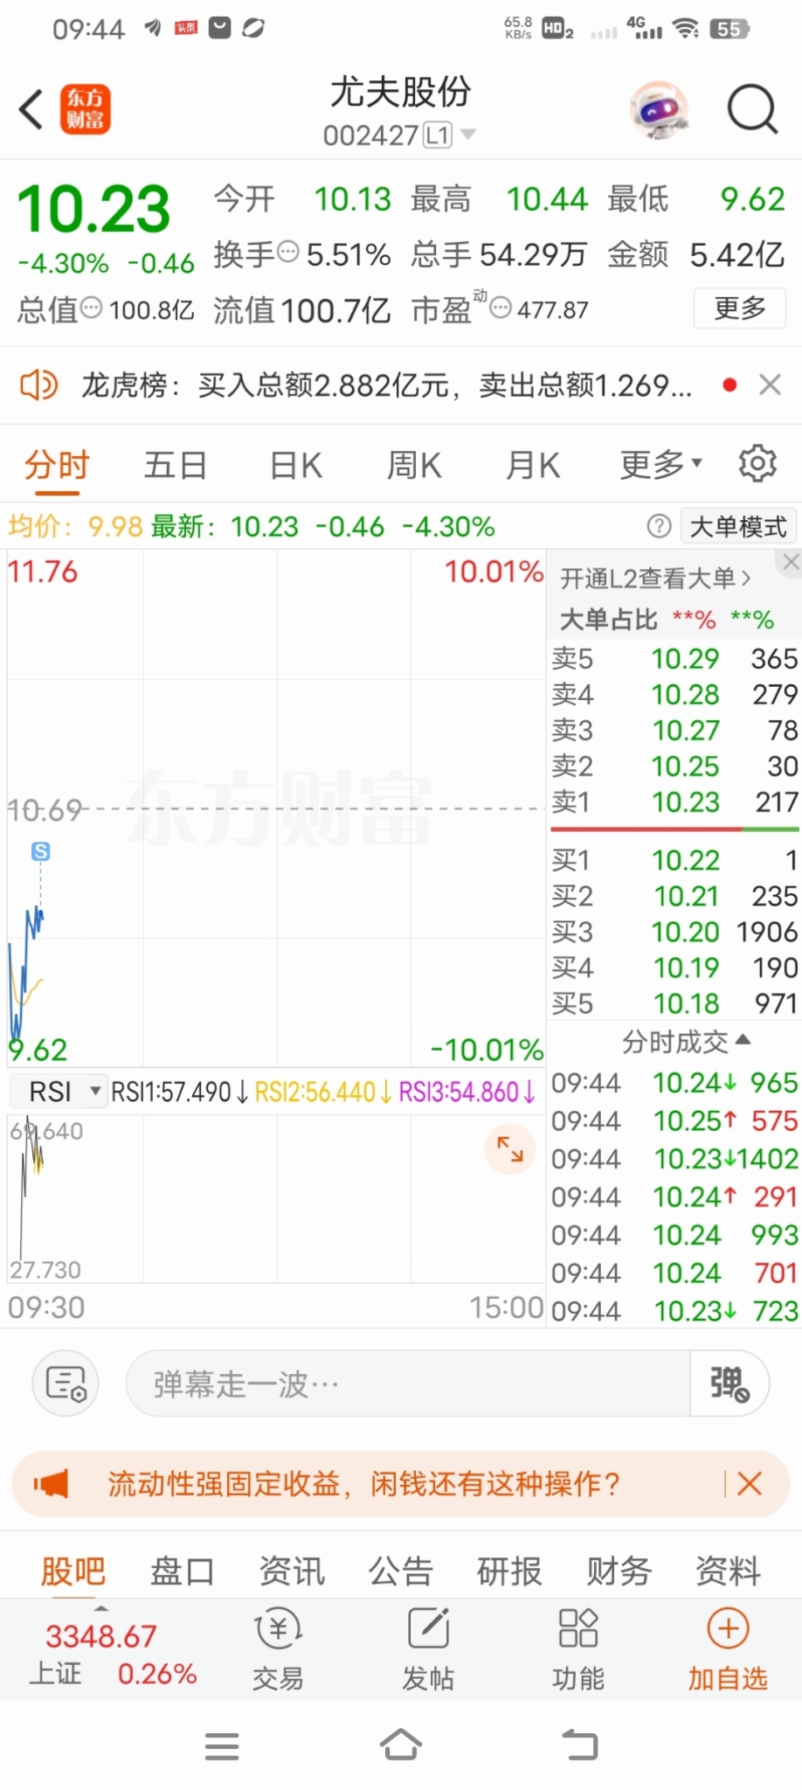Image resolution: width=802 pixels, height=1790 pixels.
Task: Focus the 弹幕走一波 input field
Action: pos(408,1384)
